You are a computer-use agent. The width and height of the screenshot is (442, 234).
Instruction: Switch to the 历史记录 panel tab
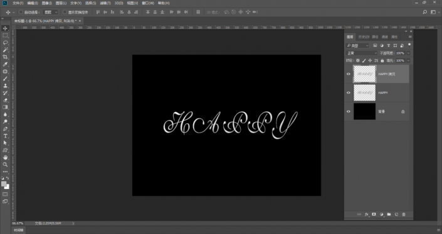point(364,37)
